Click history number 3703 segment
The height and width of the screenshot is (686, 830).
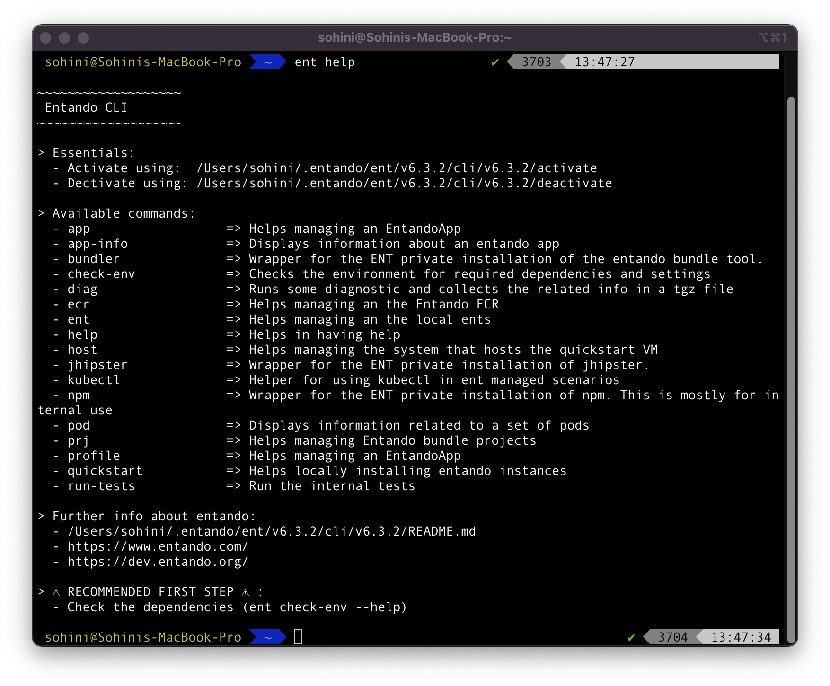click(536, 62)
